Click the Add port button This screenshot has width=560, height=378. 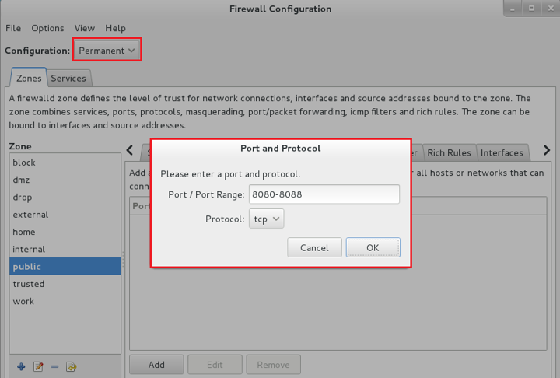(156, 365)
